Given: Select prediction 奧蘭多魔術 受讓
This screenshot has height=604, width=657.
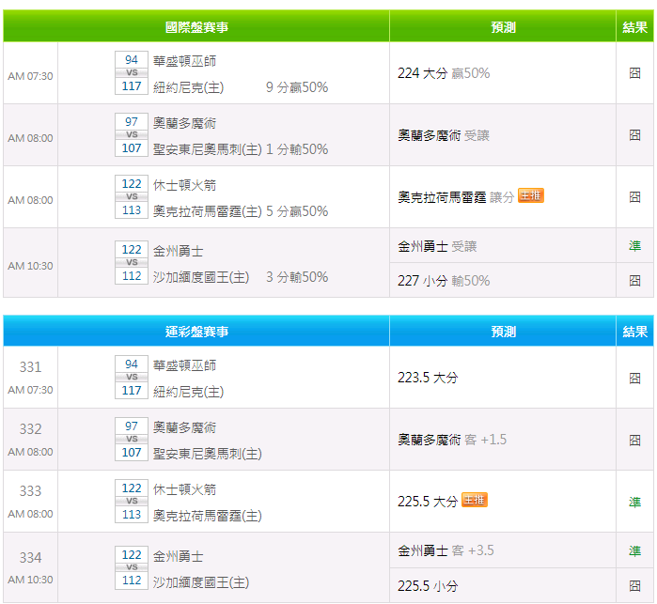Looking at the screenshot, I should (444, 135).
